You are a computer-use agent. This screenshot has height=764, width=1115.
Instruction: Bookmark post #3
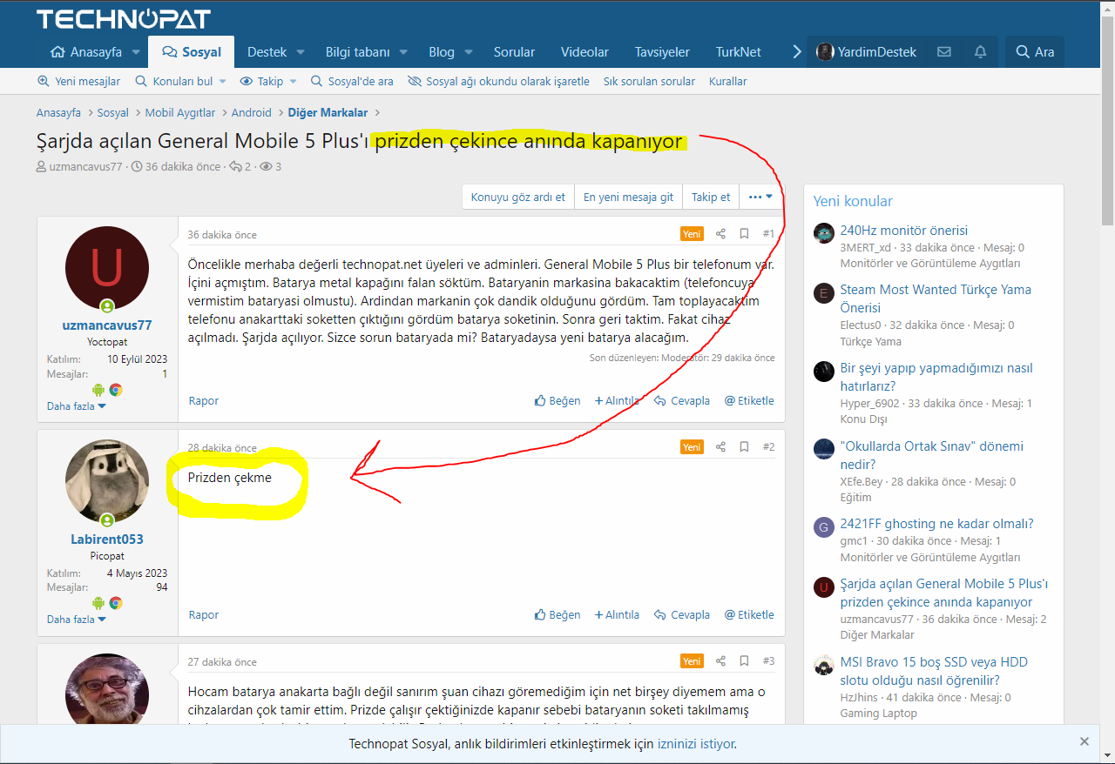[x=744, y=661]
